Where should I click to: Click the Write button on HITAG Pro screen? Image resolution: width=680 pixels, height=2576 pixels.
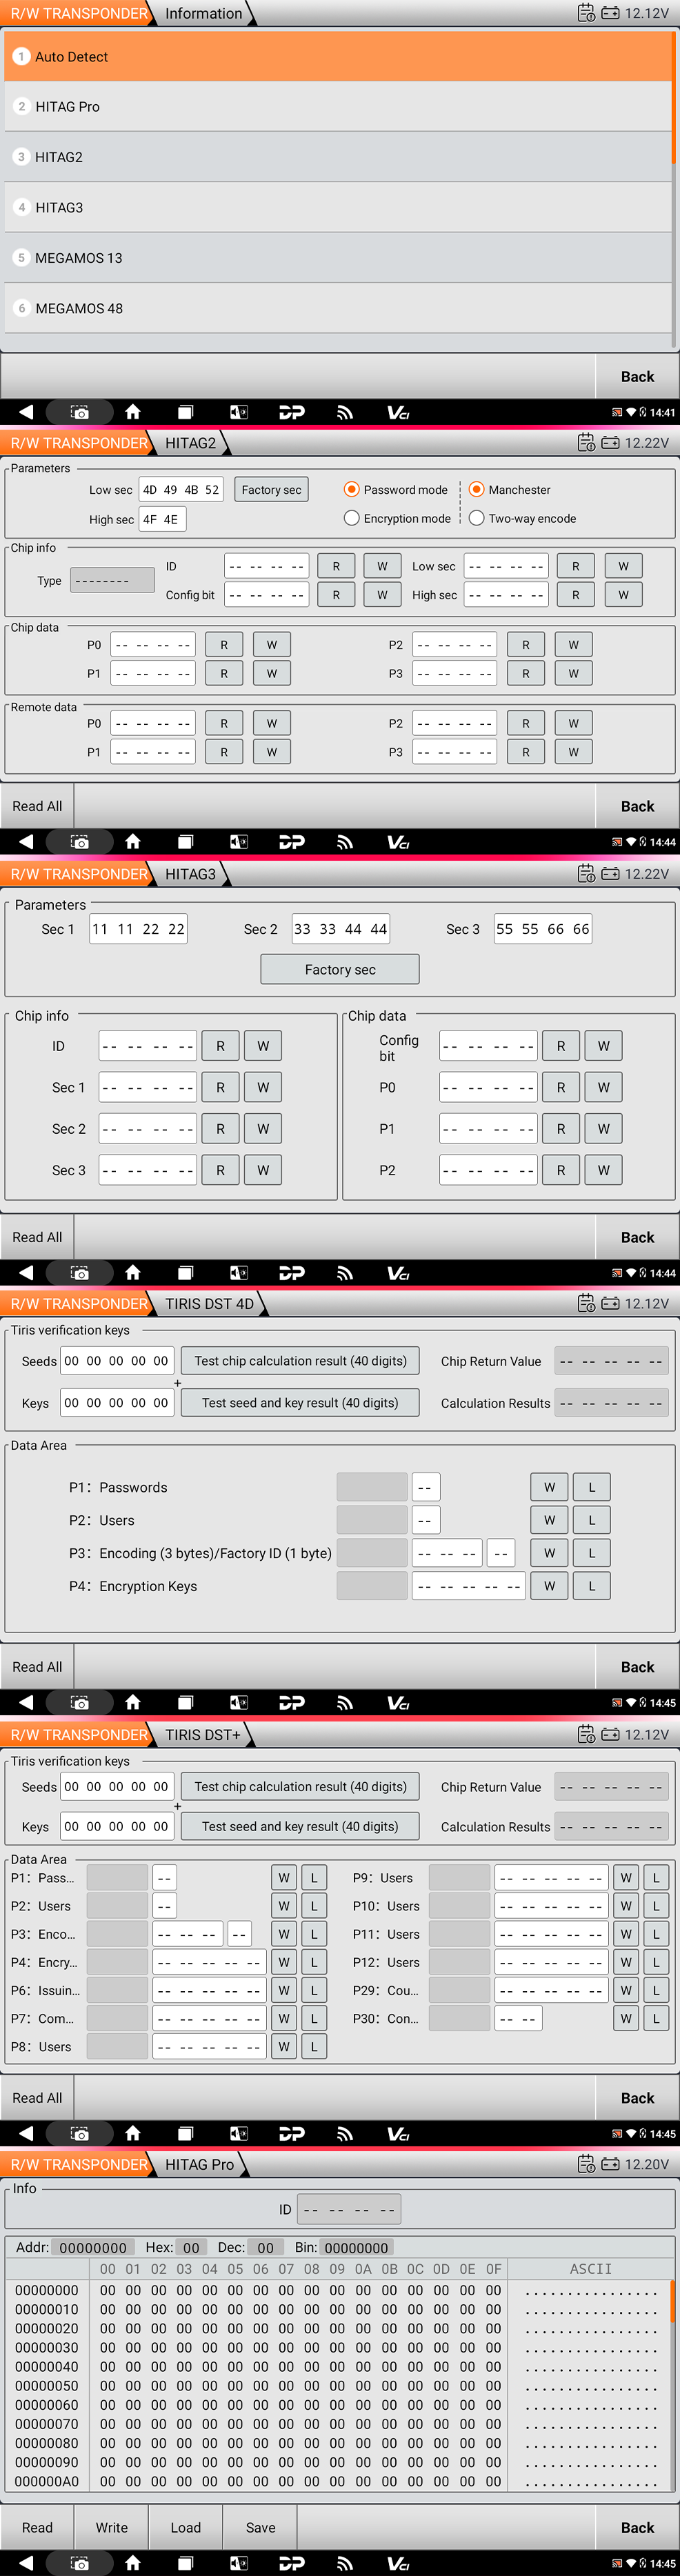111,2527
